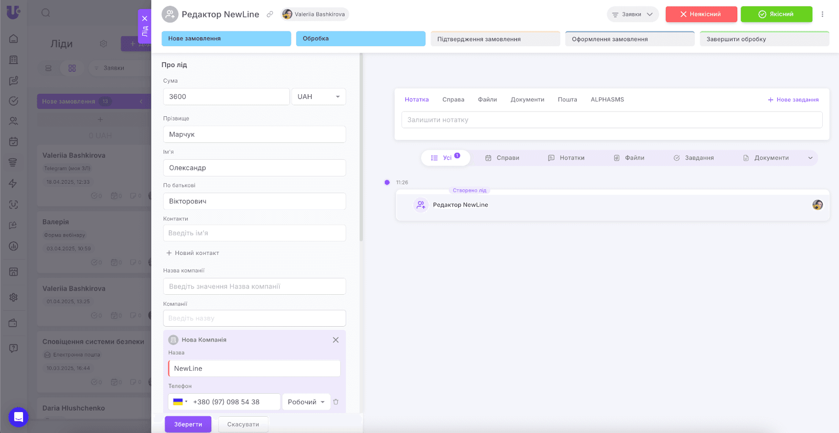Click the Зберегти button
The image size is (839, 433).
pyautogui.click(x=188, y=424)
